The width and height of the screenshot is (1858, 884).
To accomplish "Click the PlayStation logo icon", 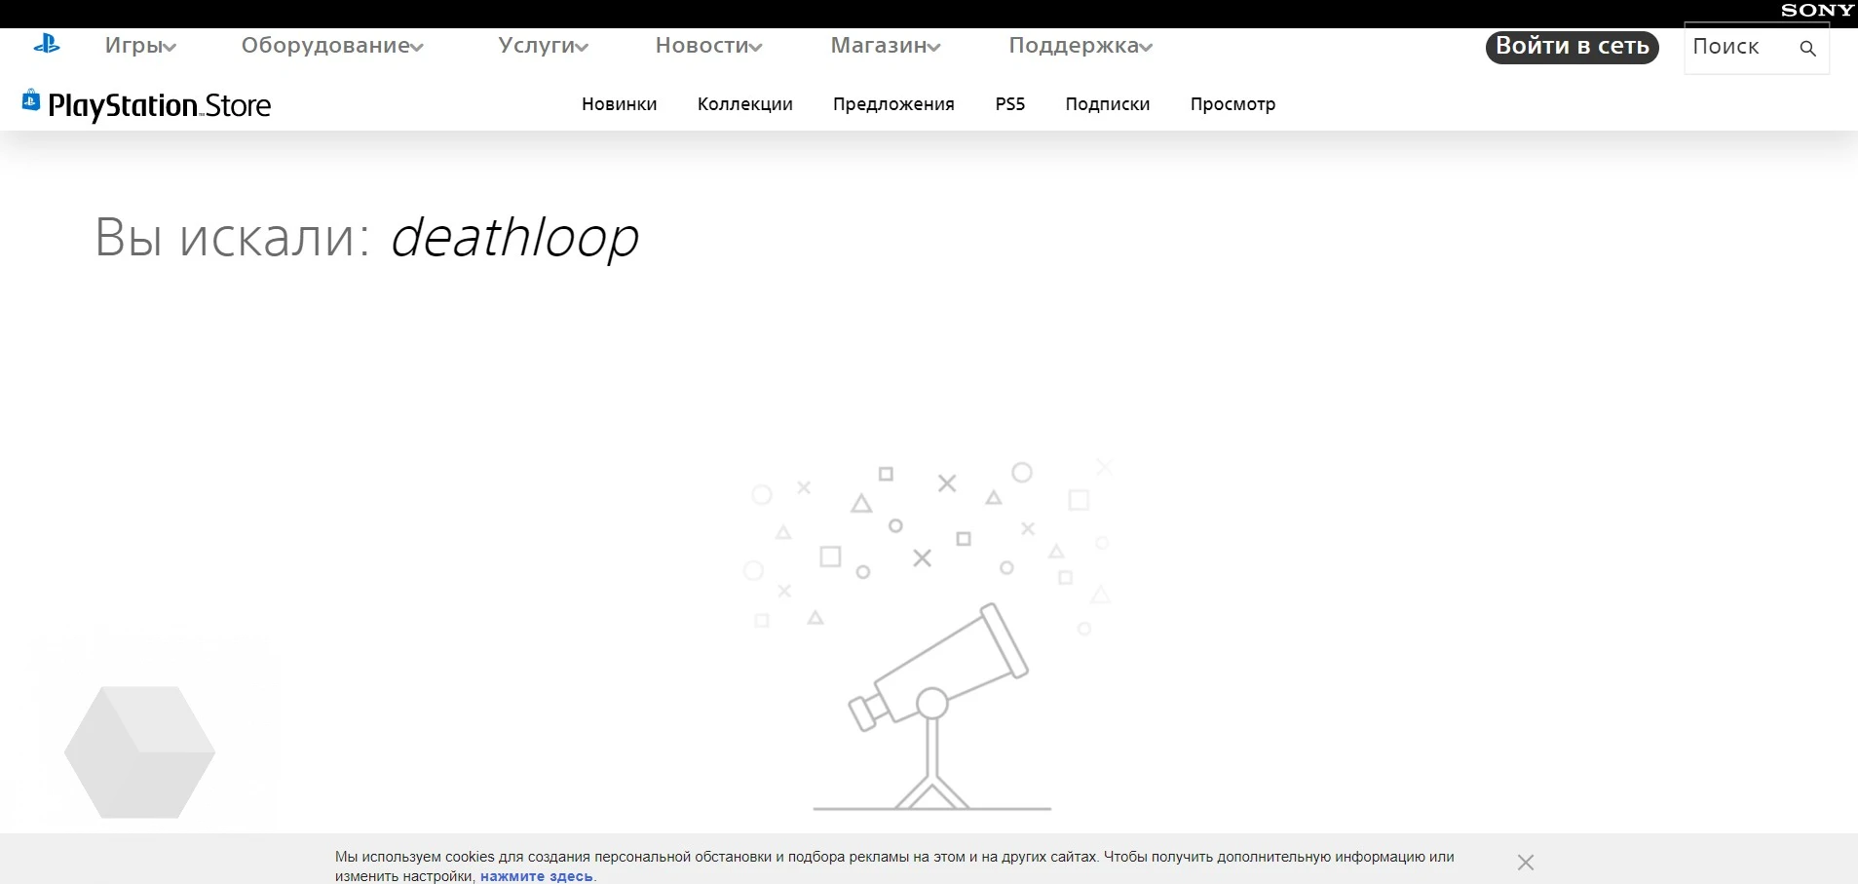I will 46,45.
